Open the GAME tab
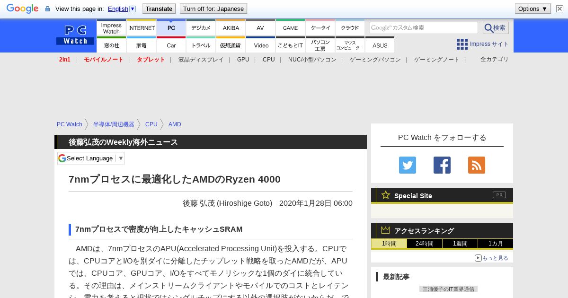Screen dimensions: 568x298 click(291, 27)
